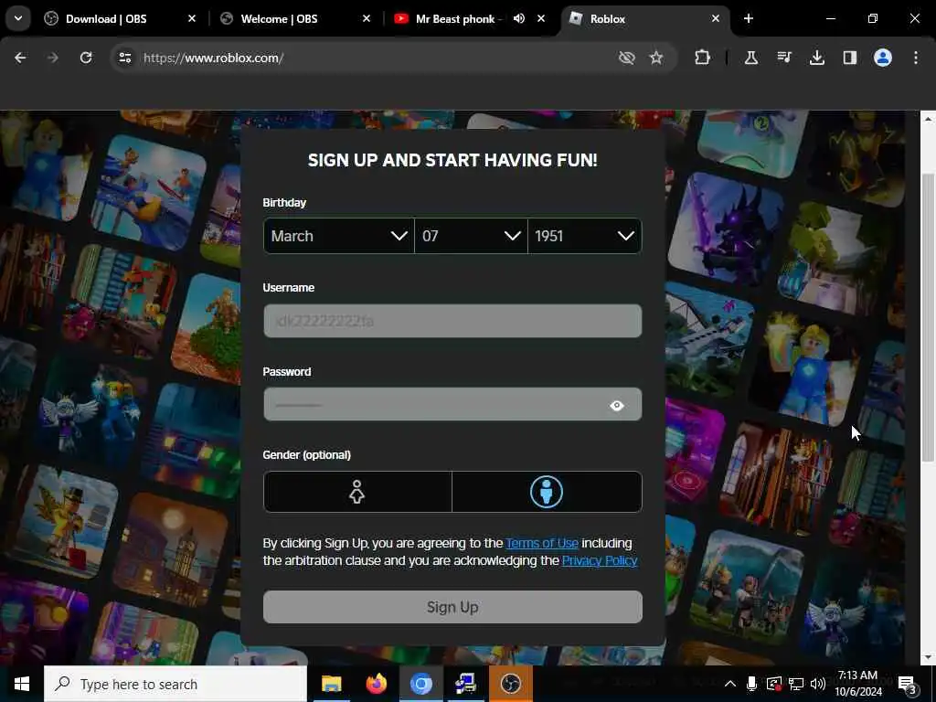Reload the Roblox page
The image size is (936, 702).
pyautogui.click(x=86, y=58)
